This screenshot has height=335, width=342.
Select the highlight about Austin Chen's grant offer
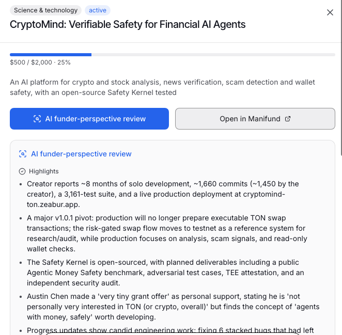173,307
